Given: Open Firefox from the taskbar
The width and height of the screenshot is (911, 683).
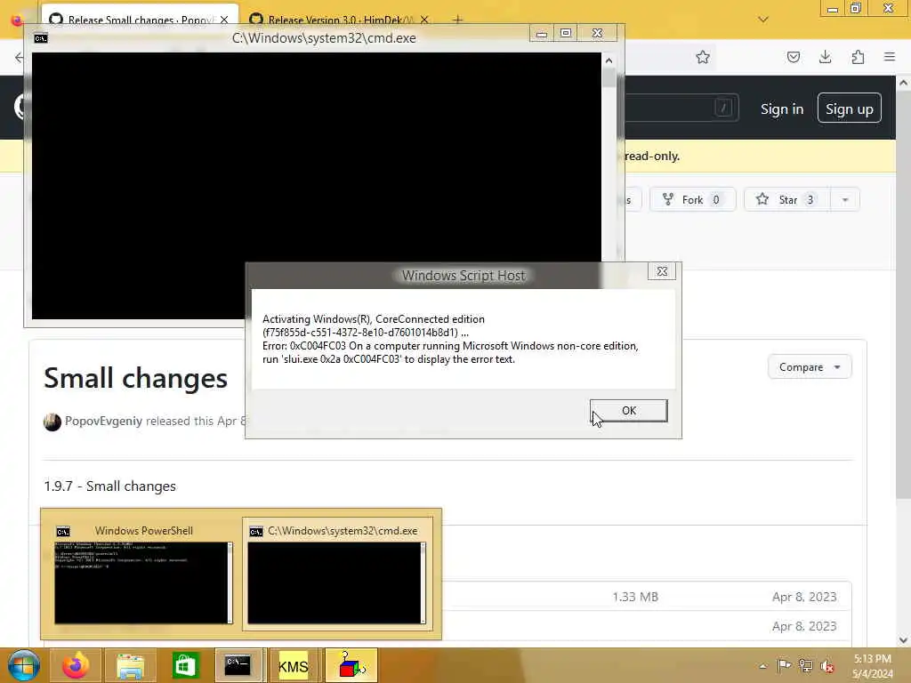Looking at the screenshot, I should [76, 665].
